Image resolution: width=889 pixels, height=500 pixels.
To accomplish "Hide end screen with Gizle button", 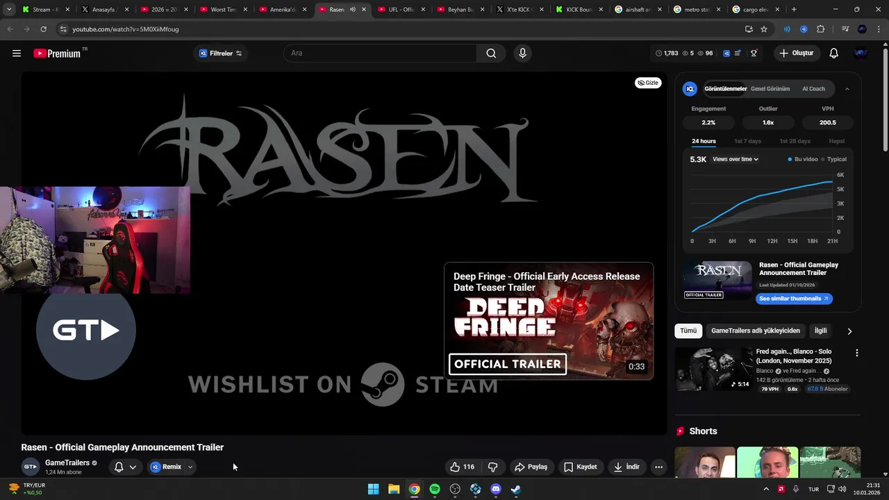I will (648, 83).
